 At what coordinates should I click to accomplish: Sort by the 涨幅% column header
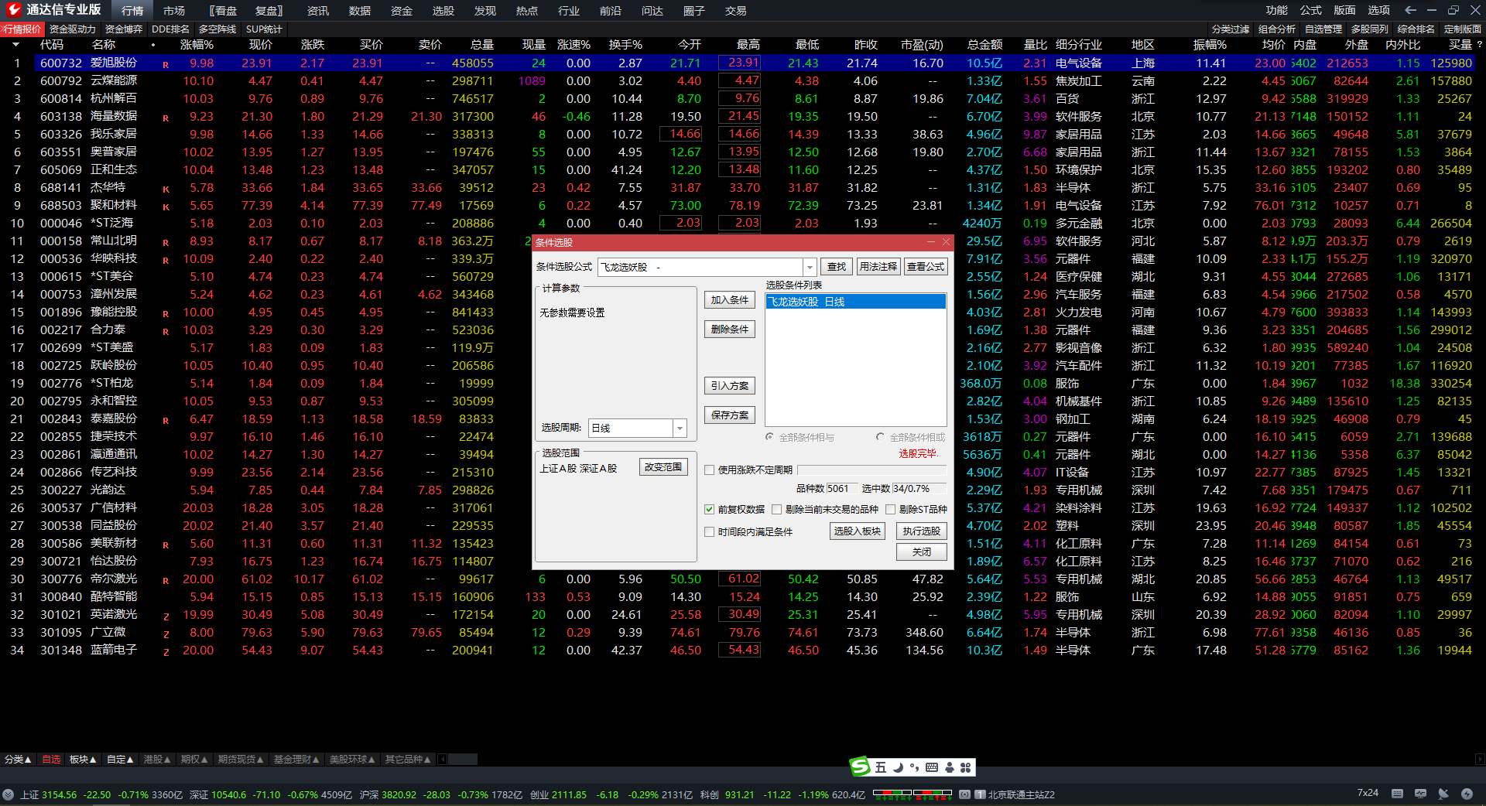coord(197,45)
